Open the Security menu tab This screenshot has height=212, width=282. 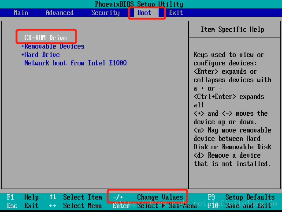click(x=105, y=13)
